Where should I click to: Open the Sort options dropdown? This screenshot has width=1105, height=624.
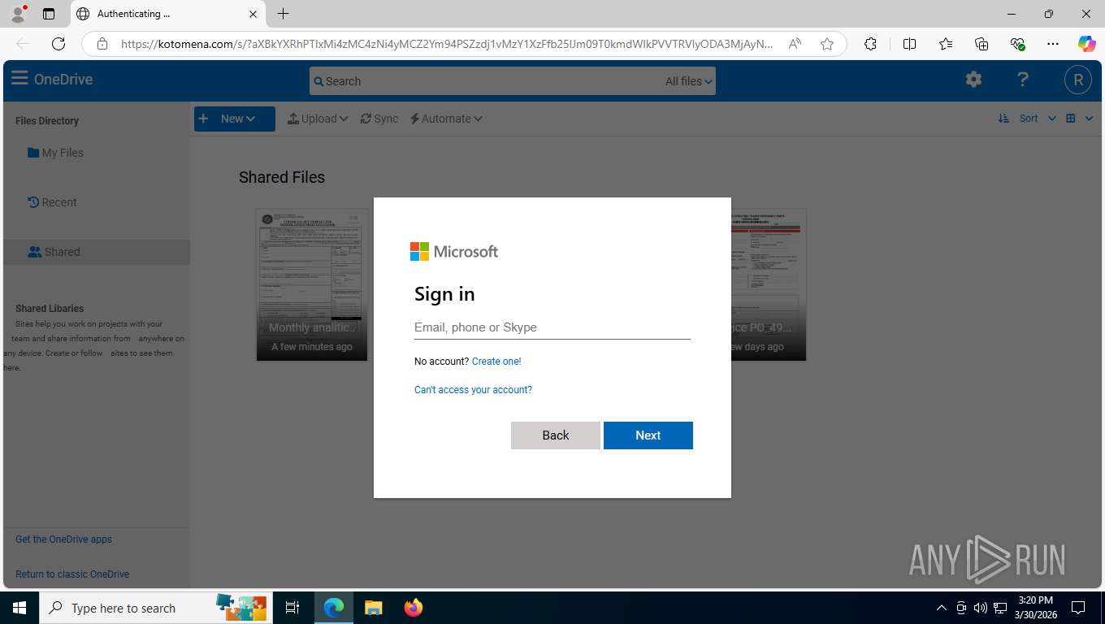pyautogui.click(x=1037, y=118)
